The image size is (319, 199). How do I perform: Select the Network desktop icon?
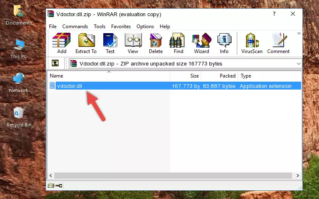pos(19,83)
